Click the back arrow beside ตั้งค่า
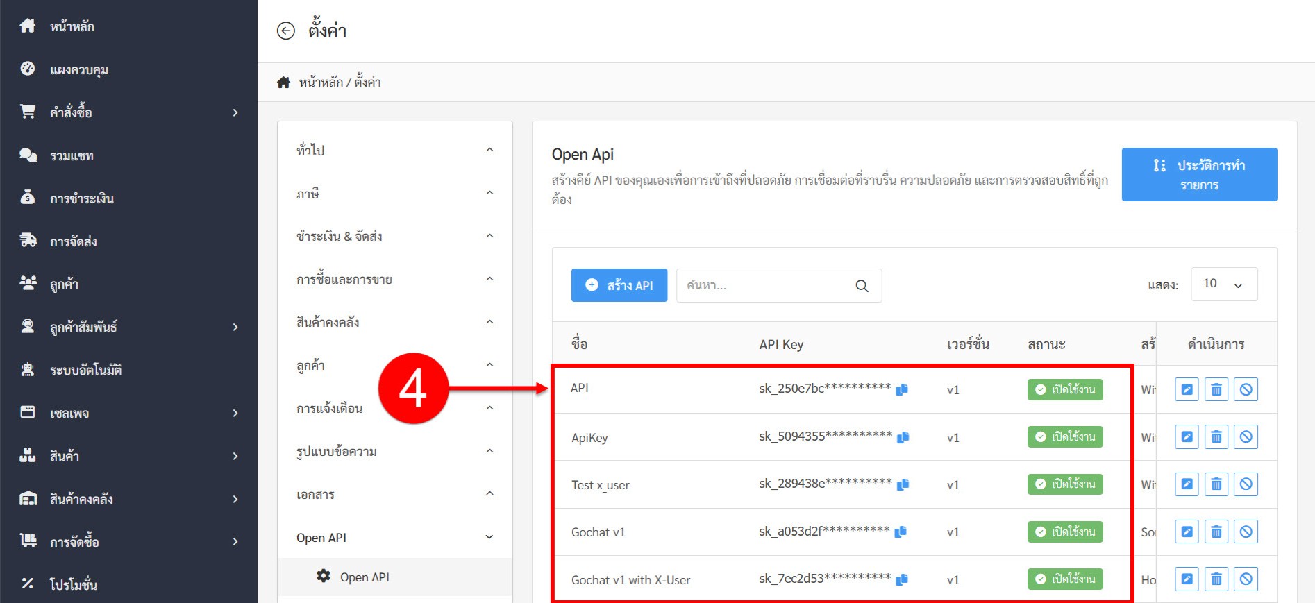 tap(285, 31)
